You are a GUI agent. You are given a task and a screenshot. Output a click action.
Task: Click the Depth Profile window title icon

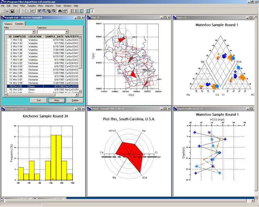click(x=175, y=109)
